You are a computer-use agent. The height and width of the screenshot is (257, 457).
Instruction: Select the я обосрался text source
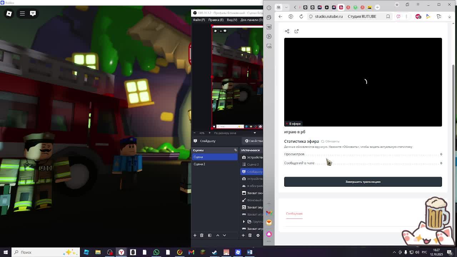252,186
